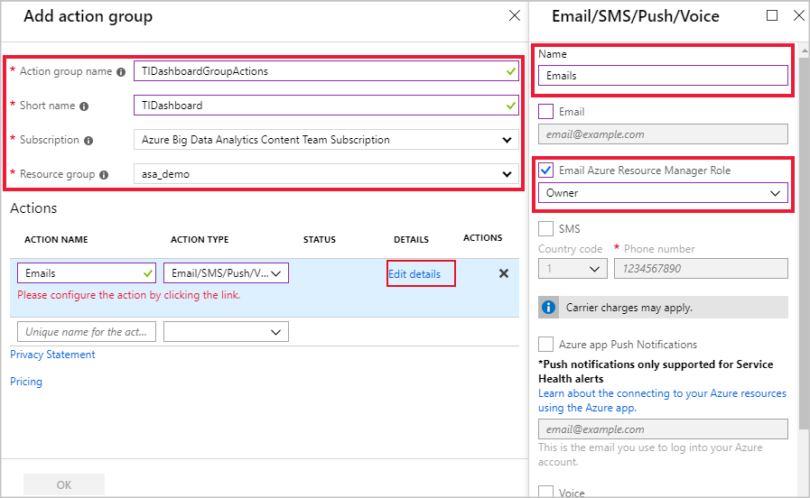Click the Action group name field
810x498 pixels.
pos(326,71)
